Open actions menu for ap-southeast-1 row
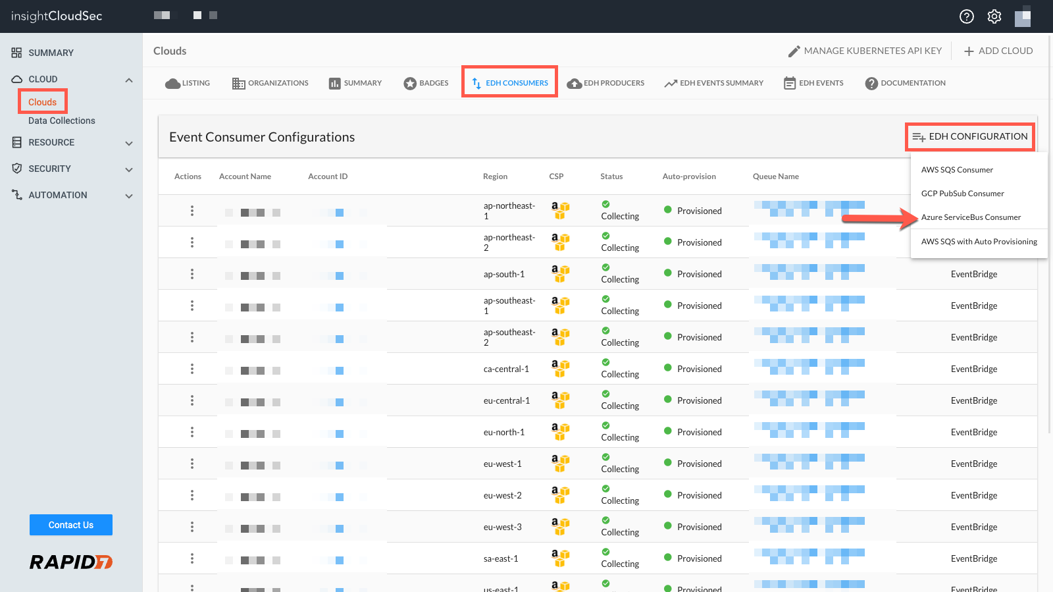Image resolution: width=1053 pixels, height=592 pixels. (x=192, y=306)
